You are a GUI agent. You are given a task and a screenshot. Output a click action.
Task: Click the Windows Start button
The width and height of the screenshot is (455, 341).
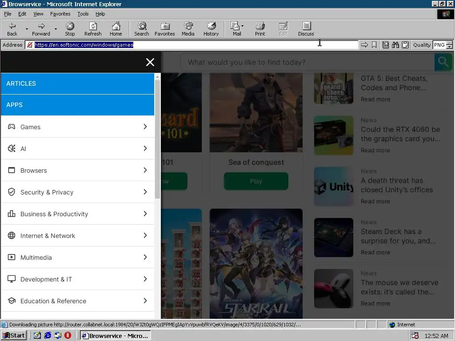(14, 336)
